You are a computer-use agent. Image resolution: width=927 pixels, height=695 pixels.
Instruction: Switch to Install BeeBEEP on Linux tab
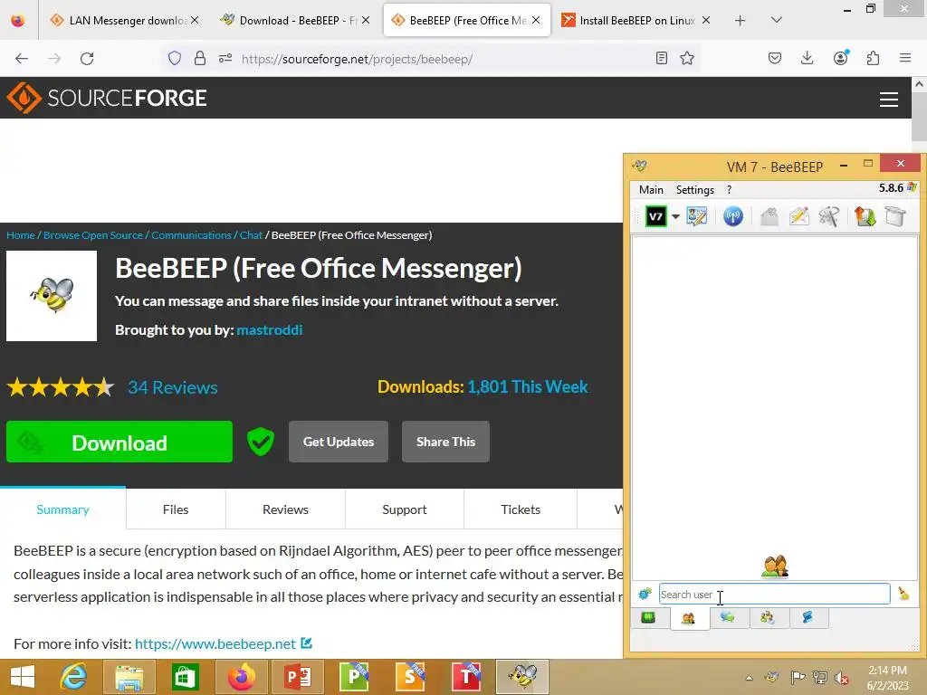(636, 20)
